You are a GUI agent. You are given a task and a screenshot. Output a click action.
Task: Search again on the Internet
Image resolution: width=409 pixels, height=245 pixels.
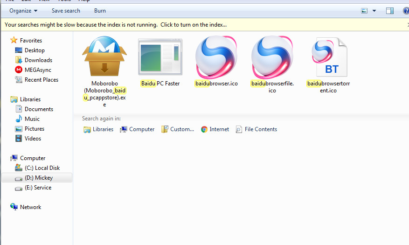(215, 129)
